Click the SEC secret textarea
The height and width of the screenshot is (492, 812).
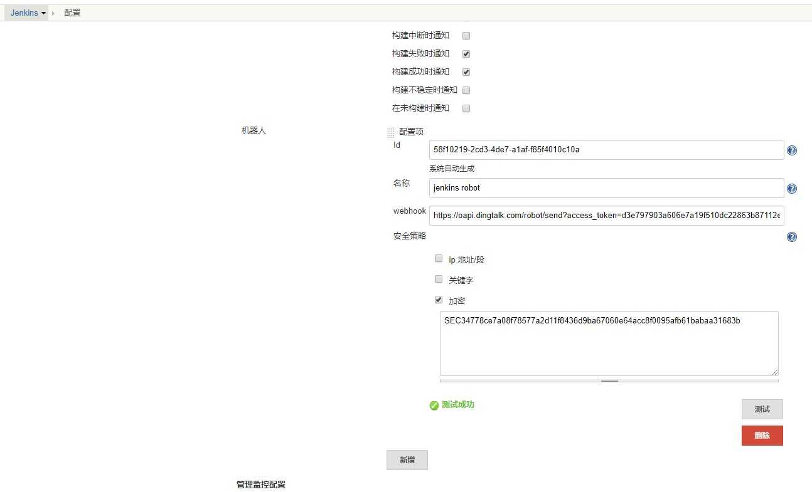point(609,343)
